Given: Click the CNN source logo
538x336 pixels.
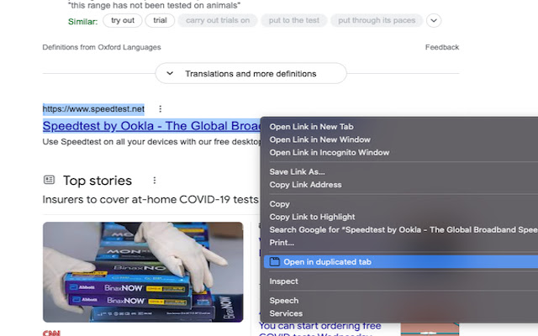Looking at the screenshot, I should click(x=51, y=333).
